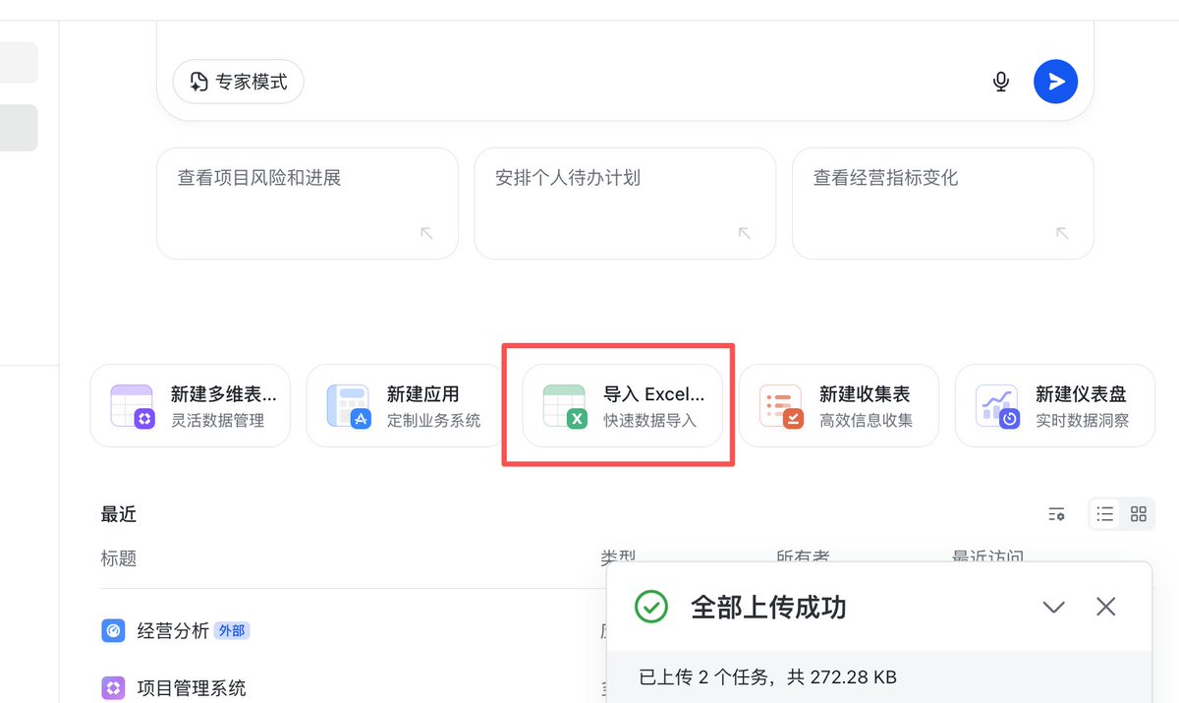This screenshot has width=1179, height=703.
Task: Switch to grid view layout
Action: [1139, 514]
